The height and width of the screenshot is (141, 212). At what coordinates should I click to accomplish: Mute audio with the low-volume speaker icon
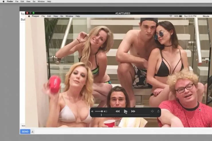(x=92, y=111)
